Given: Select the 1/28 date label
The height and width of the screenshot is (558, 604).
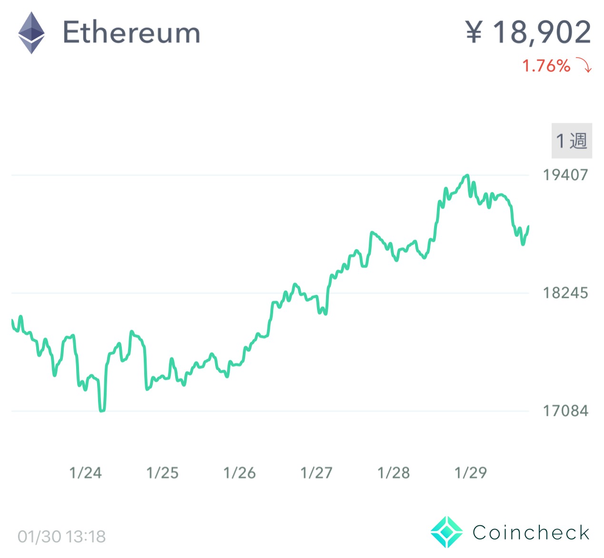Looking at the screenshot, I should pyautogui.click(x=394, y=473).
